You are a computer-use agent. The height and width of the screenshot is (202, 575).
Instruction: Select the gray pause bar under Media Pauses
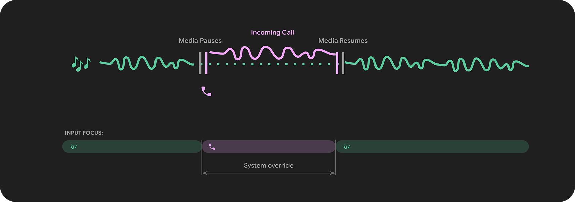pos(200,63)
